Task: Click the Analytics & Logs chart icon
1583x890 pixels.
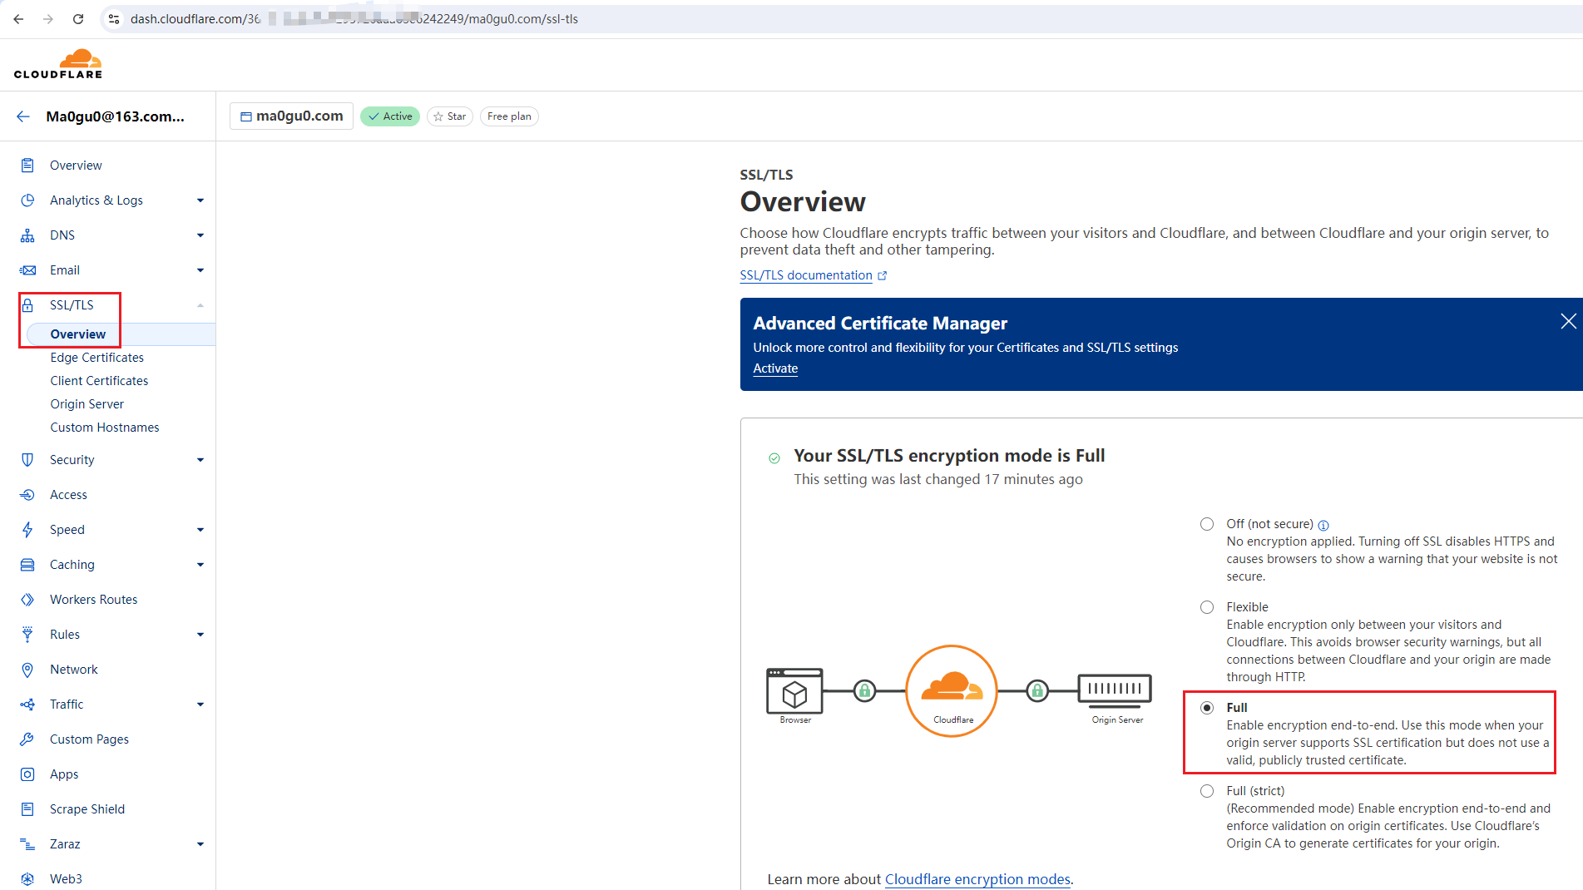Action: pos(27,200)
